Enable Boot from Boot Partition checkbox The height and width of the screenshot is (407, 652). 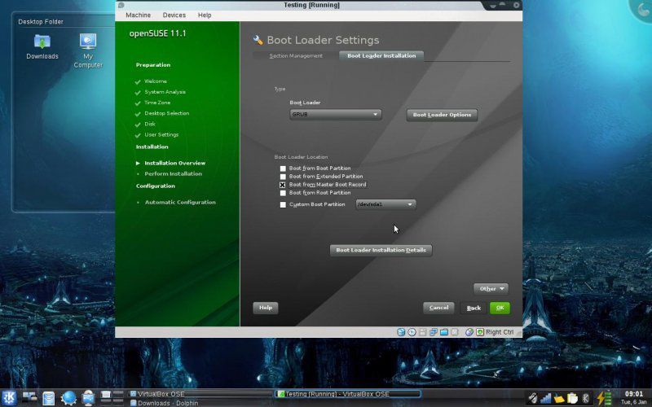point(283,168)
